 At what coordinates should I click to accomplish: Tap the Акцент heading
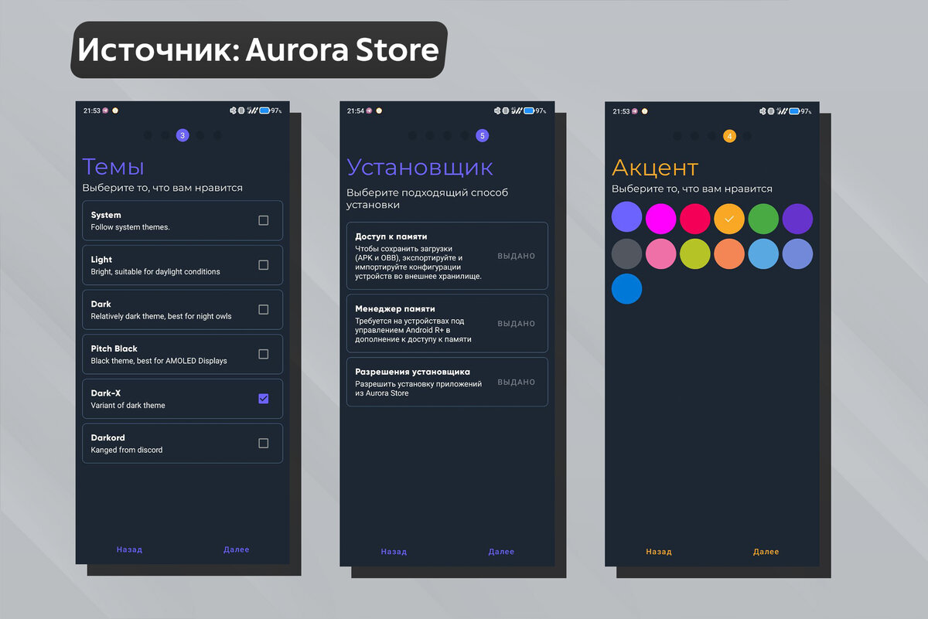655,168
